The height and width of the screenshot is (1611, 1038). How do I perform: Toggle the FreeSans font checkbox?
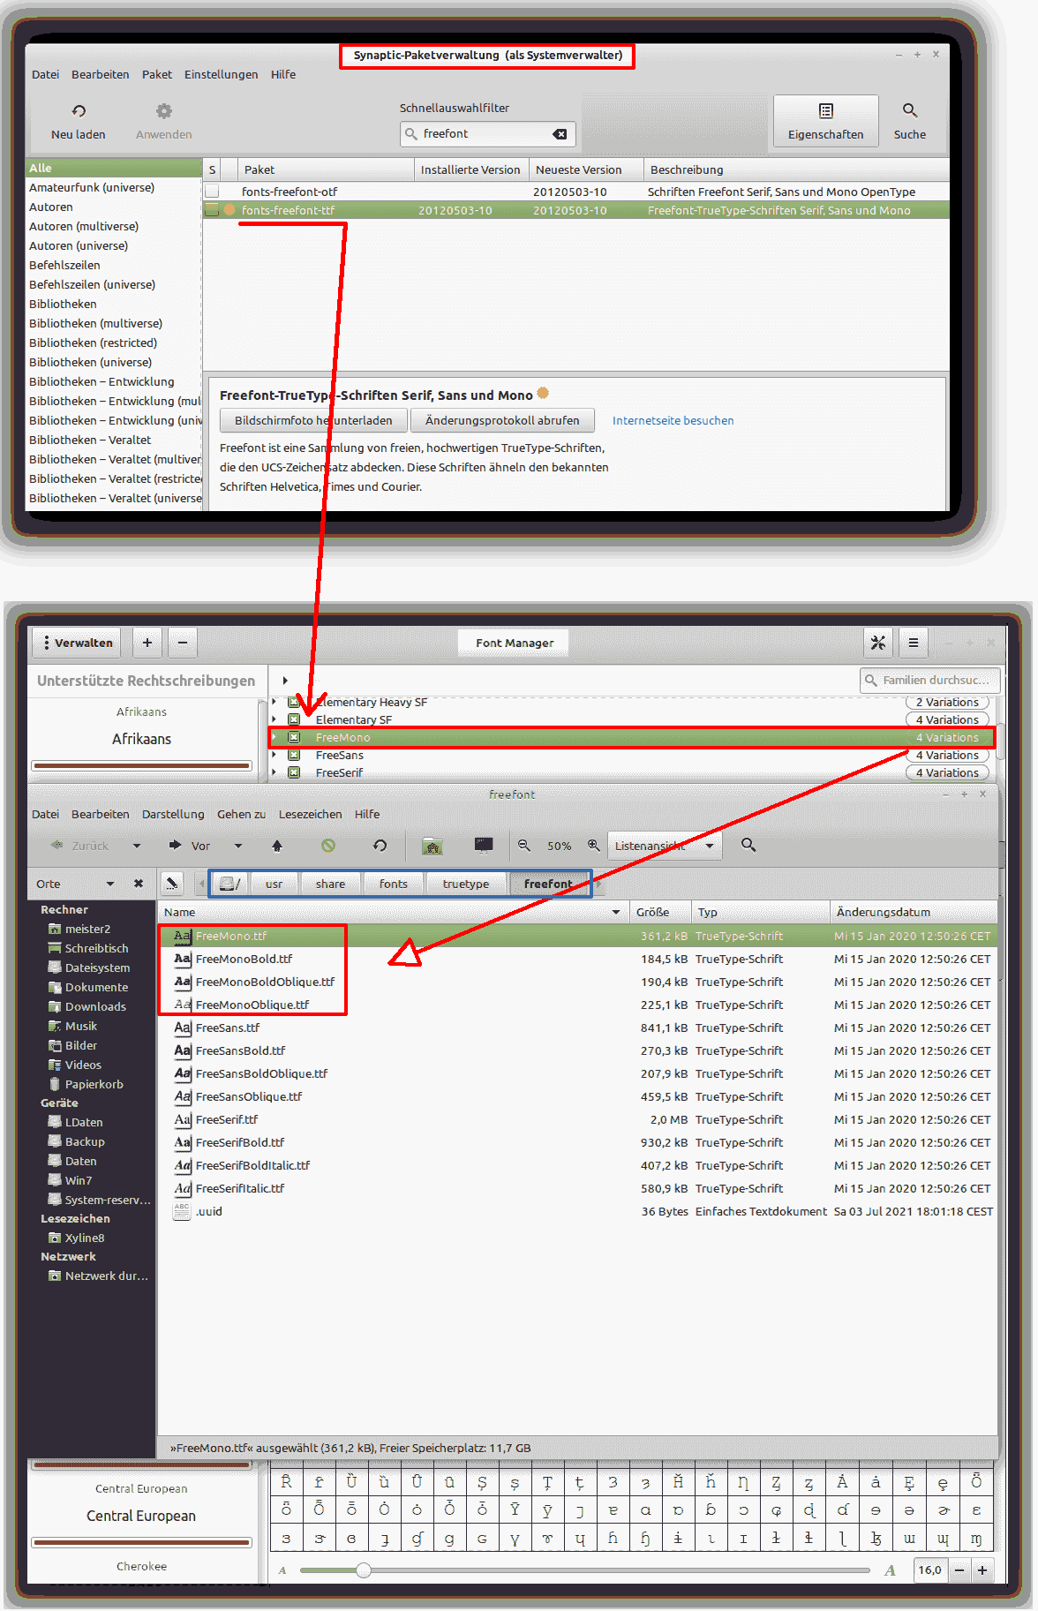point(294,756)
